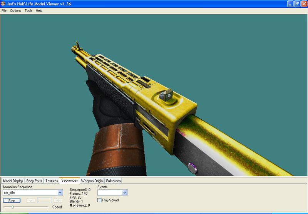
Task: Click the 'Blends: 1' text
Action: pos(76,201)
